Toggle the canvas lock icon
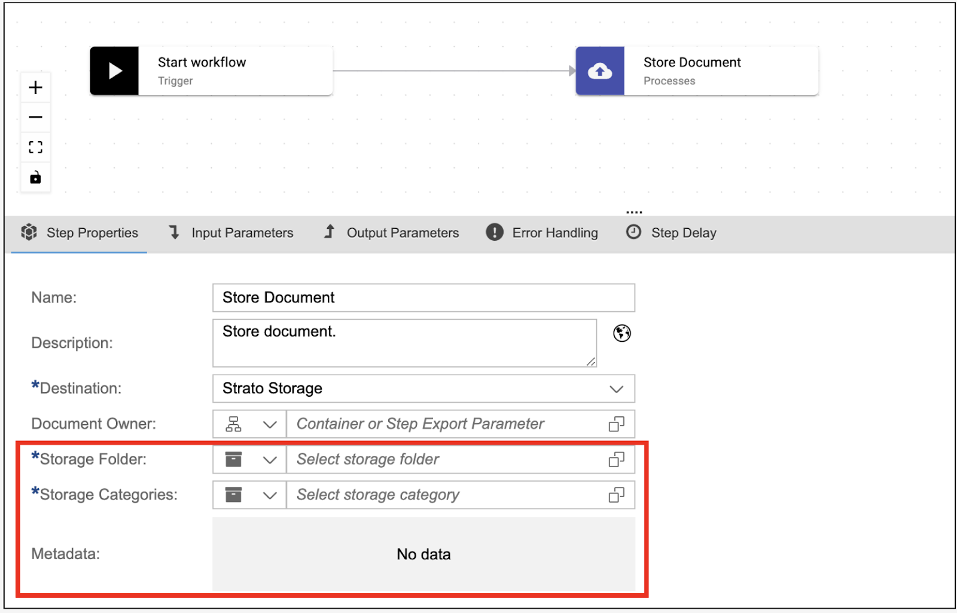 [x=36, y=177]
